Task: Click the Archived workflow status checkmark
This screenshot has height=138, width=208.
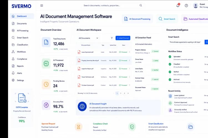Action: 170,80
